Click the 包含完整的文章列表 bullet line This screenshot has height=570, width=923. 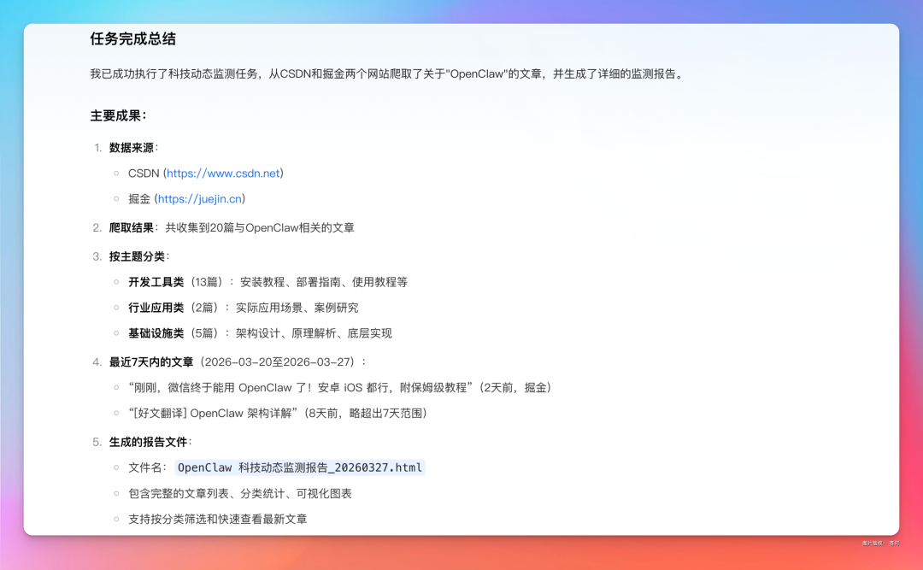(239, 494)
